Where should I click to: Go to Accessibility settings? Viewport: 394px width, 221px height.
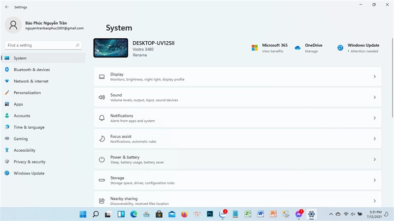pyautogui.click(x=24, y=150)
